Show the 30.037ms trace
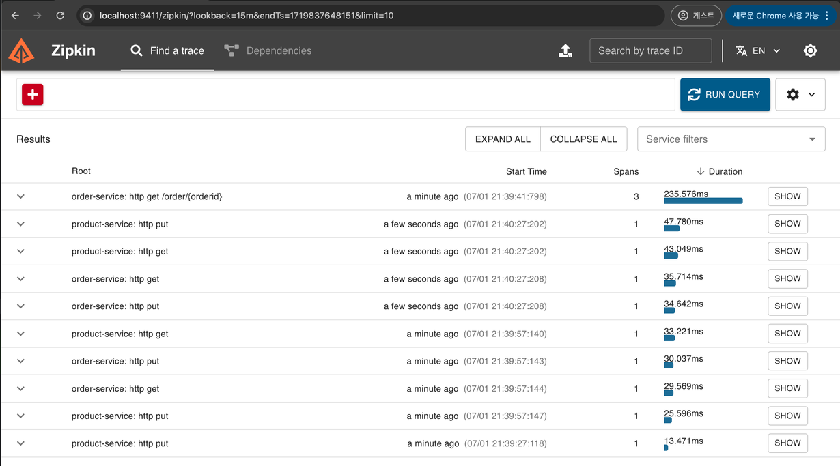 pos(787,361)
